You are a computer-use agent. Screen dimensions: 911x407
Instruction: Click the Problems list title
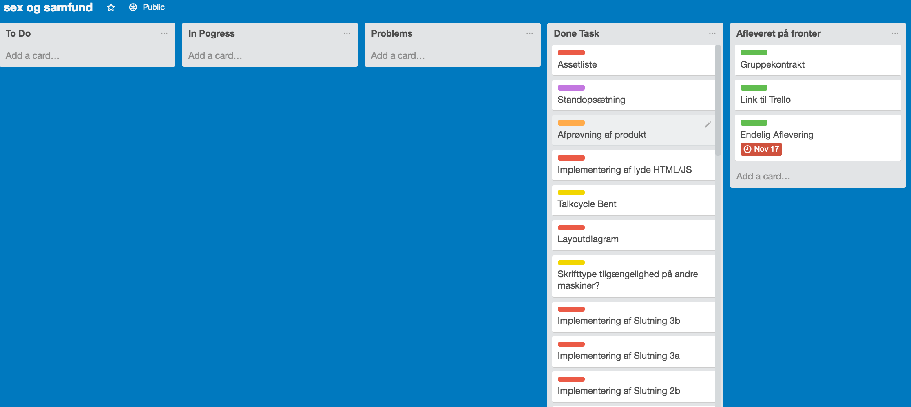point(392,33)
